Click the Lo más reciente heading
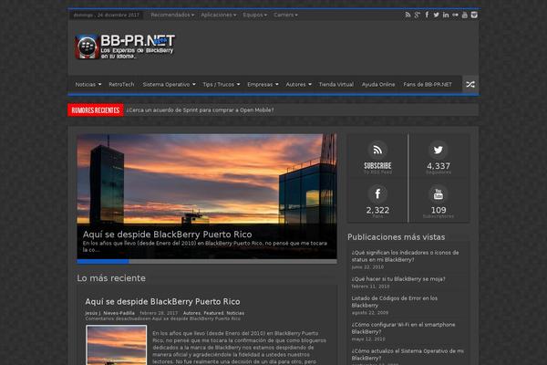 (111, 278)
